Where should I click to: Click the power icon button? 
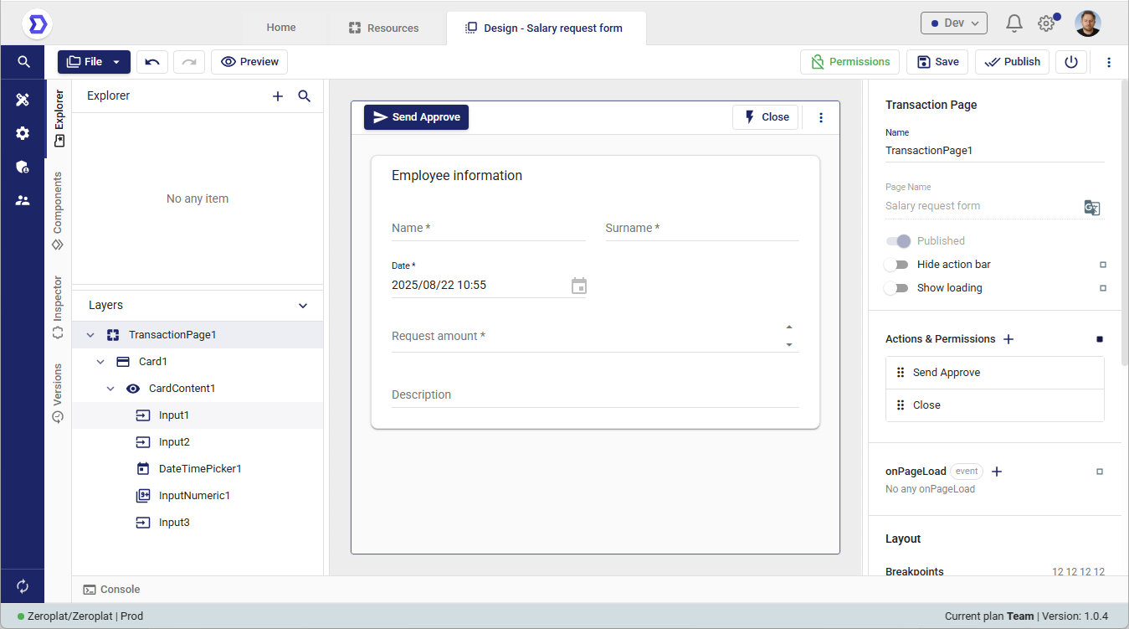(1070, 62)
